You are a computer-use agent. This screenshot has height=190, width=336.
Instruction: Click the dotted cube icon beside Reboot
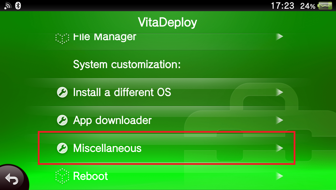coord(62,176)
